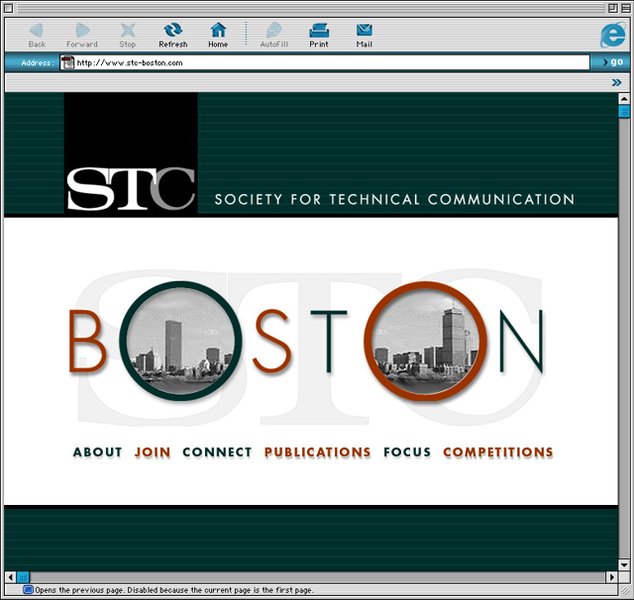This screenshot has height=600, width=634.
Task: Click the Back arrow icon
Action: (37, 31)
